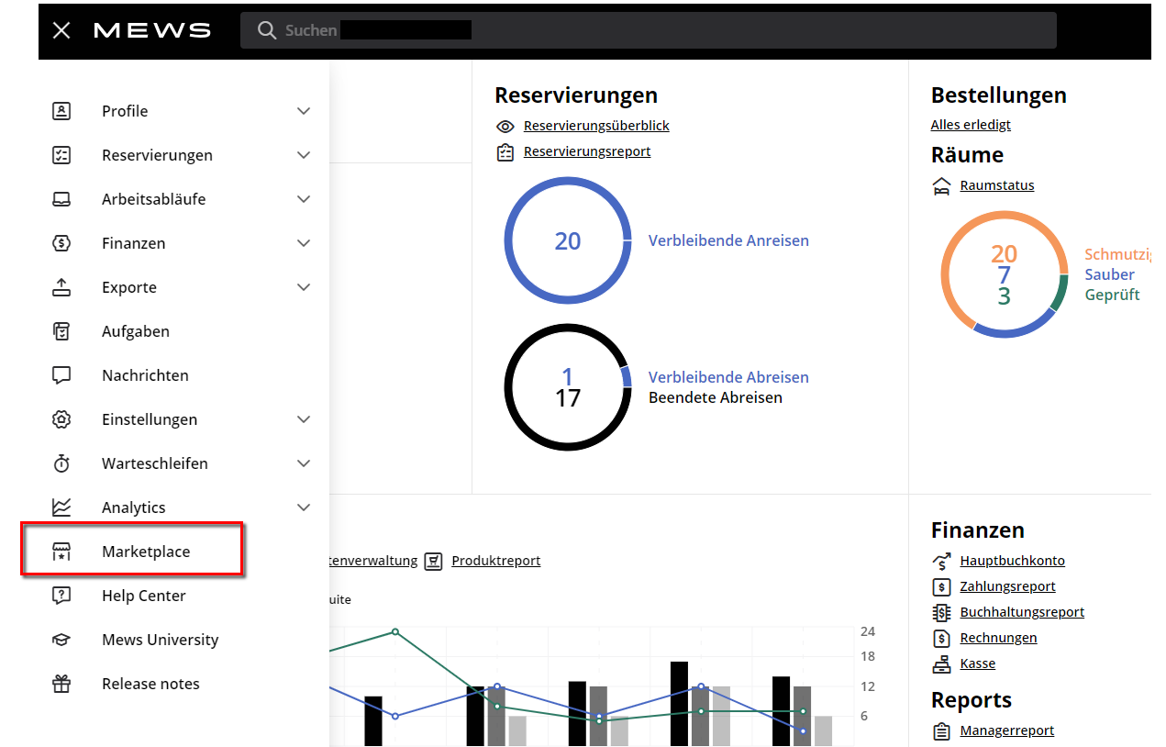Click the Aufgaben clipboard icon
The image size is (1166, 747).
pyautogui.click(x=61, y=331)
